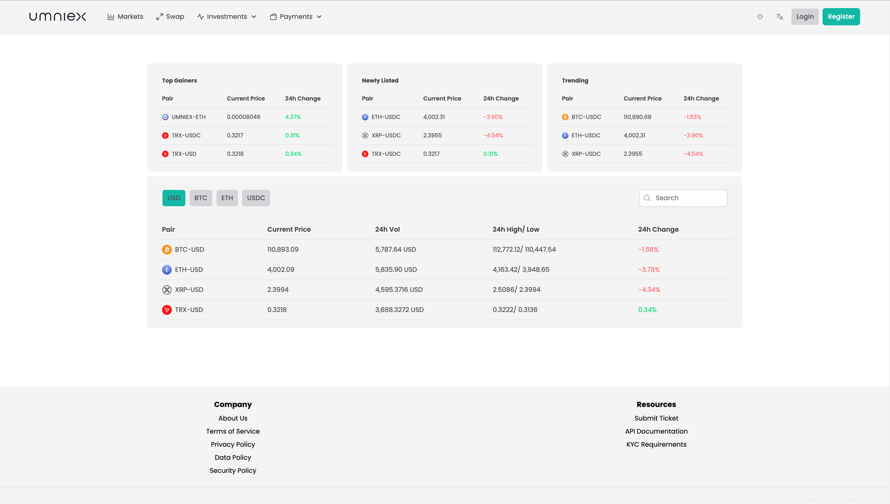Image resolution: width=890 pixels, height=504 pixels.
Task: Click the BTC-USDC icon in Trending
Action: coord(565,117)
